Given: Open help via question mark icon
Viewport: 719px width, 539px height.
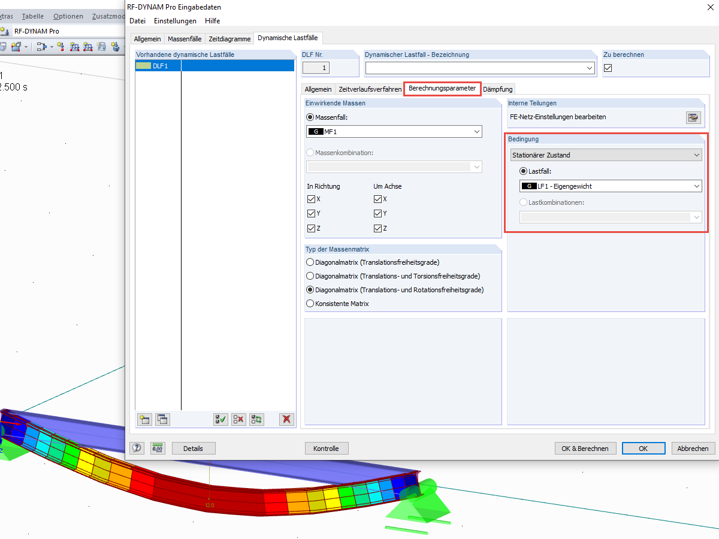Looking at the screenshot, I should pos(137,448).
